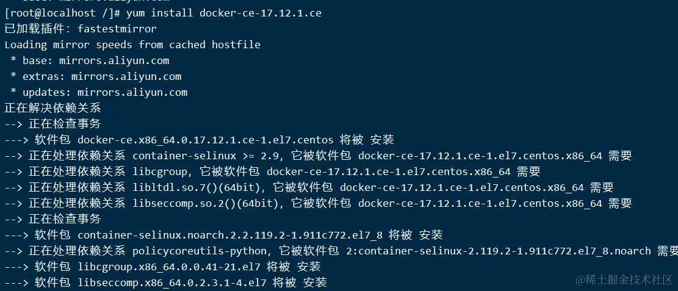Screen dimensions: 678x291
Task: Click the Loading mirror speeds line
Action: coord(132,45)
